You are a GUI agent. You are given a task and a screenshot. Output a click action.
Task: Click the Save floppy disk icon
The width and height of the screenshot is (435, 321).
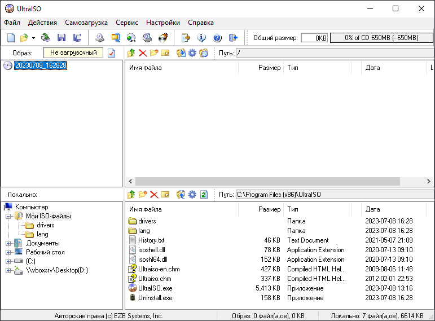[61, 38]
